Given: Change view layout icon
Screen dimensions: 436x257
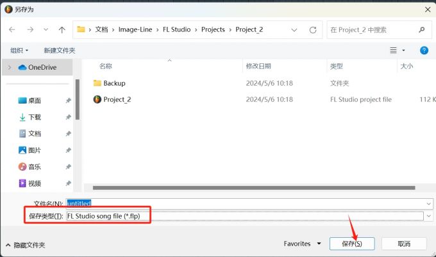Looking at the screenshot, I should point(393,50).
